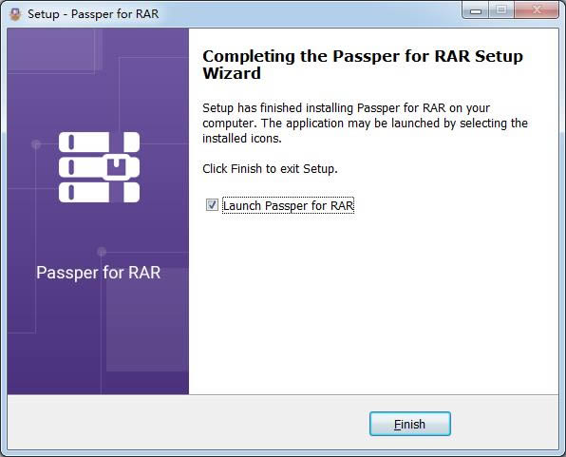Click the top bar of the archive logo
The height and width of the screenshot is (457, 566).
100,142
